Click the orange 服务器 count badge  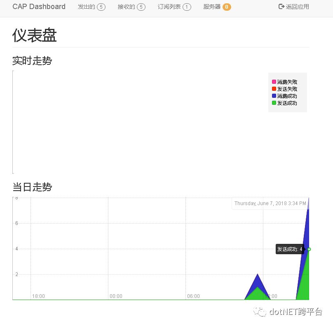coord(226,7)
